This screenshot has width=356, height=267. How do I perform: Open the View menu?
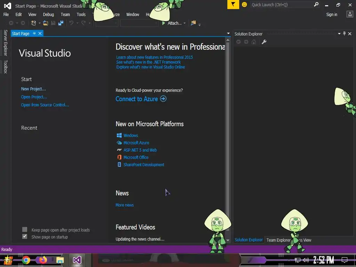coord(32,14)
